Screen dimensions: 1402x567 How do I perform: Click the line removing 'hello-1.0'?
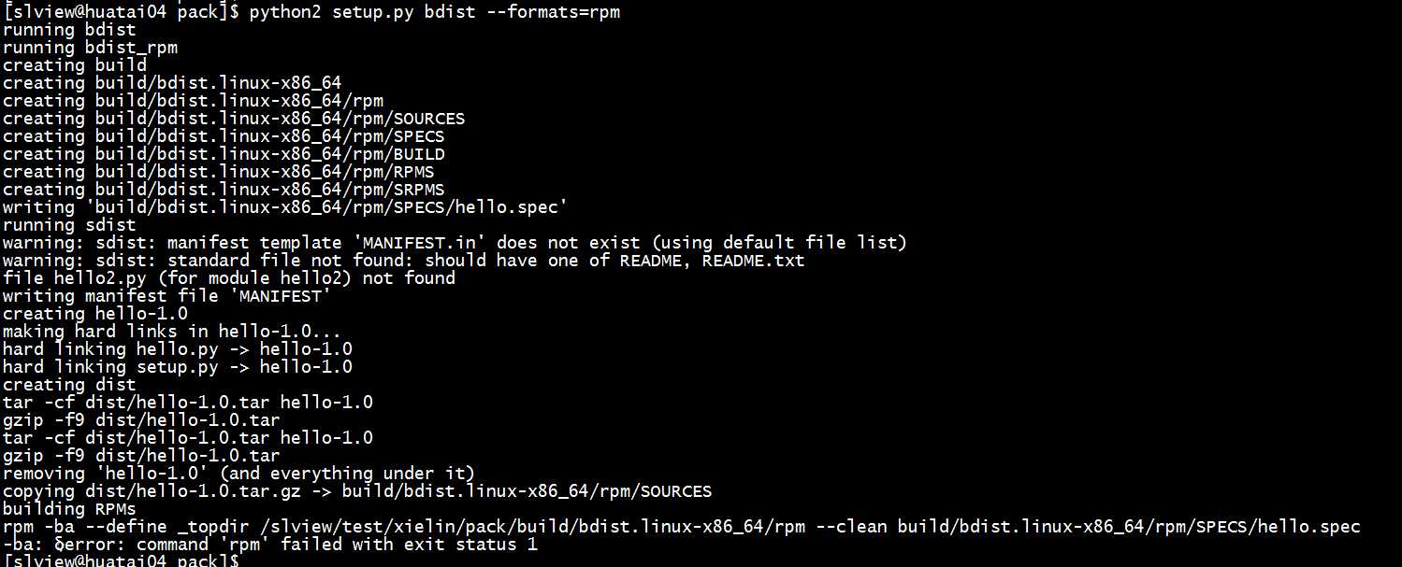[238, 474]
